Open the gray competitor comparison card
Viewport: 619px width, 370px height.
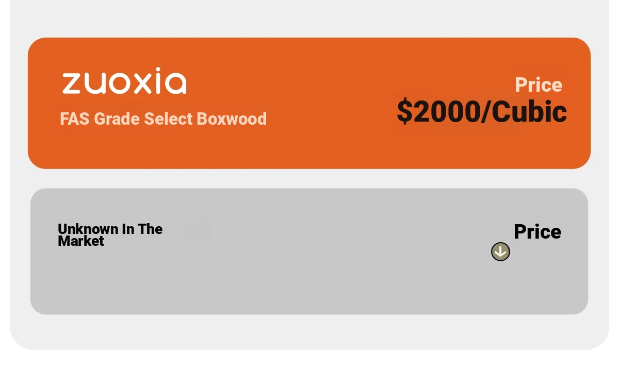click(309, 251)
